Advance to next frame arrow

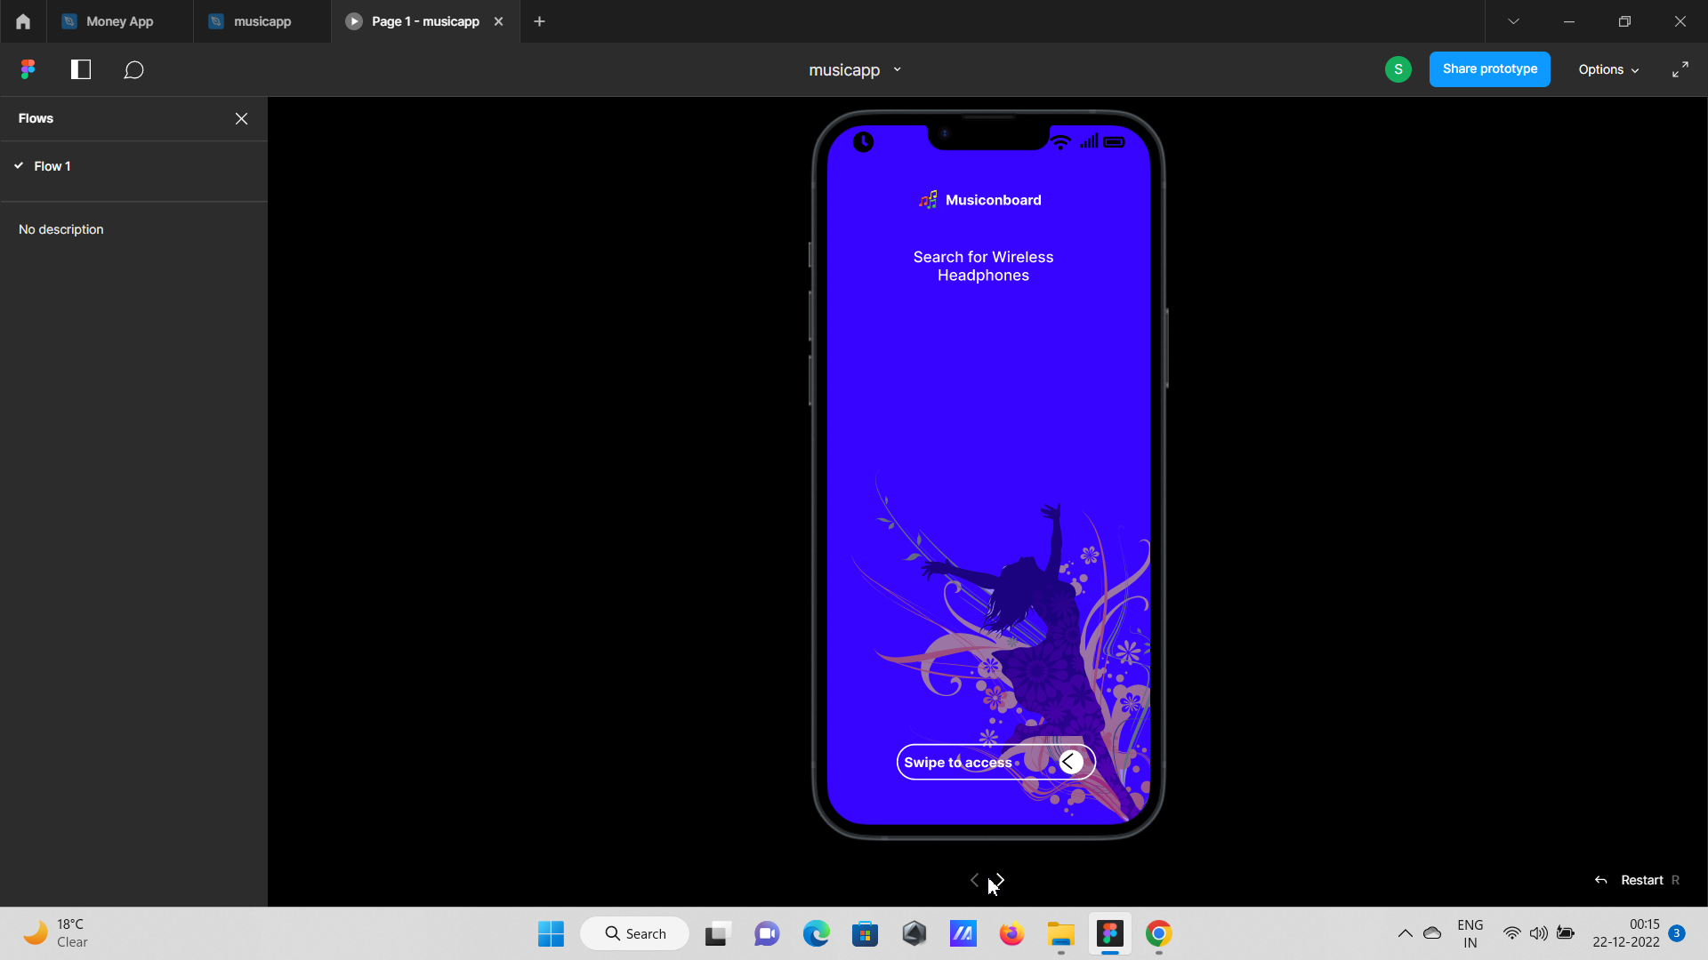pyautogui.click(x=1000, y=879)
